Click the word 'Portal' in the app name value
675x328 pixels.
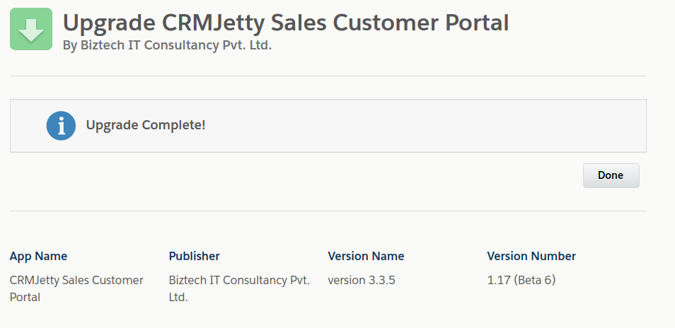[x=25, y=297]
